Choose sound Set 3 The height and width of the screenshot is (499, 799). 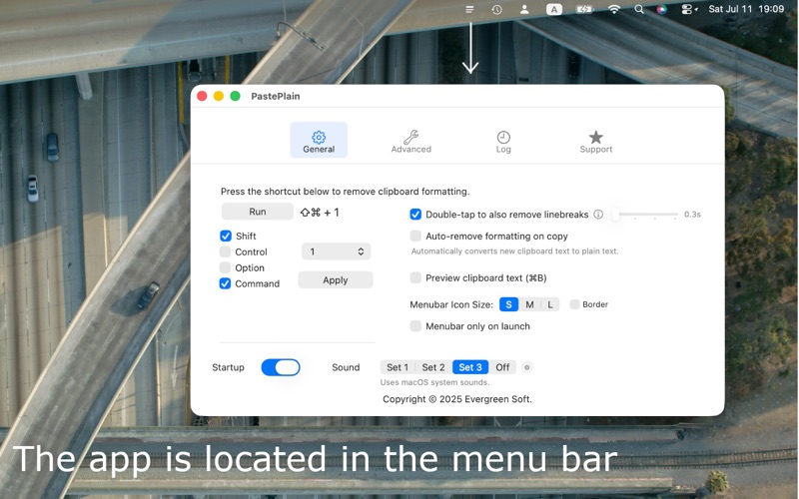click(x=470, y=367)
